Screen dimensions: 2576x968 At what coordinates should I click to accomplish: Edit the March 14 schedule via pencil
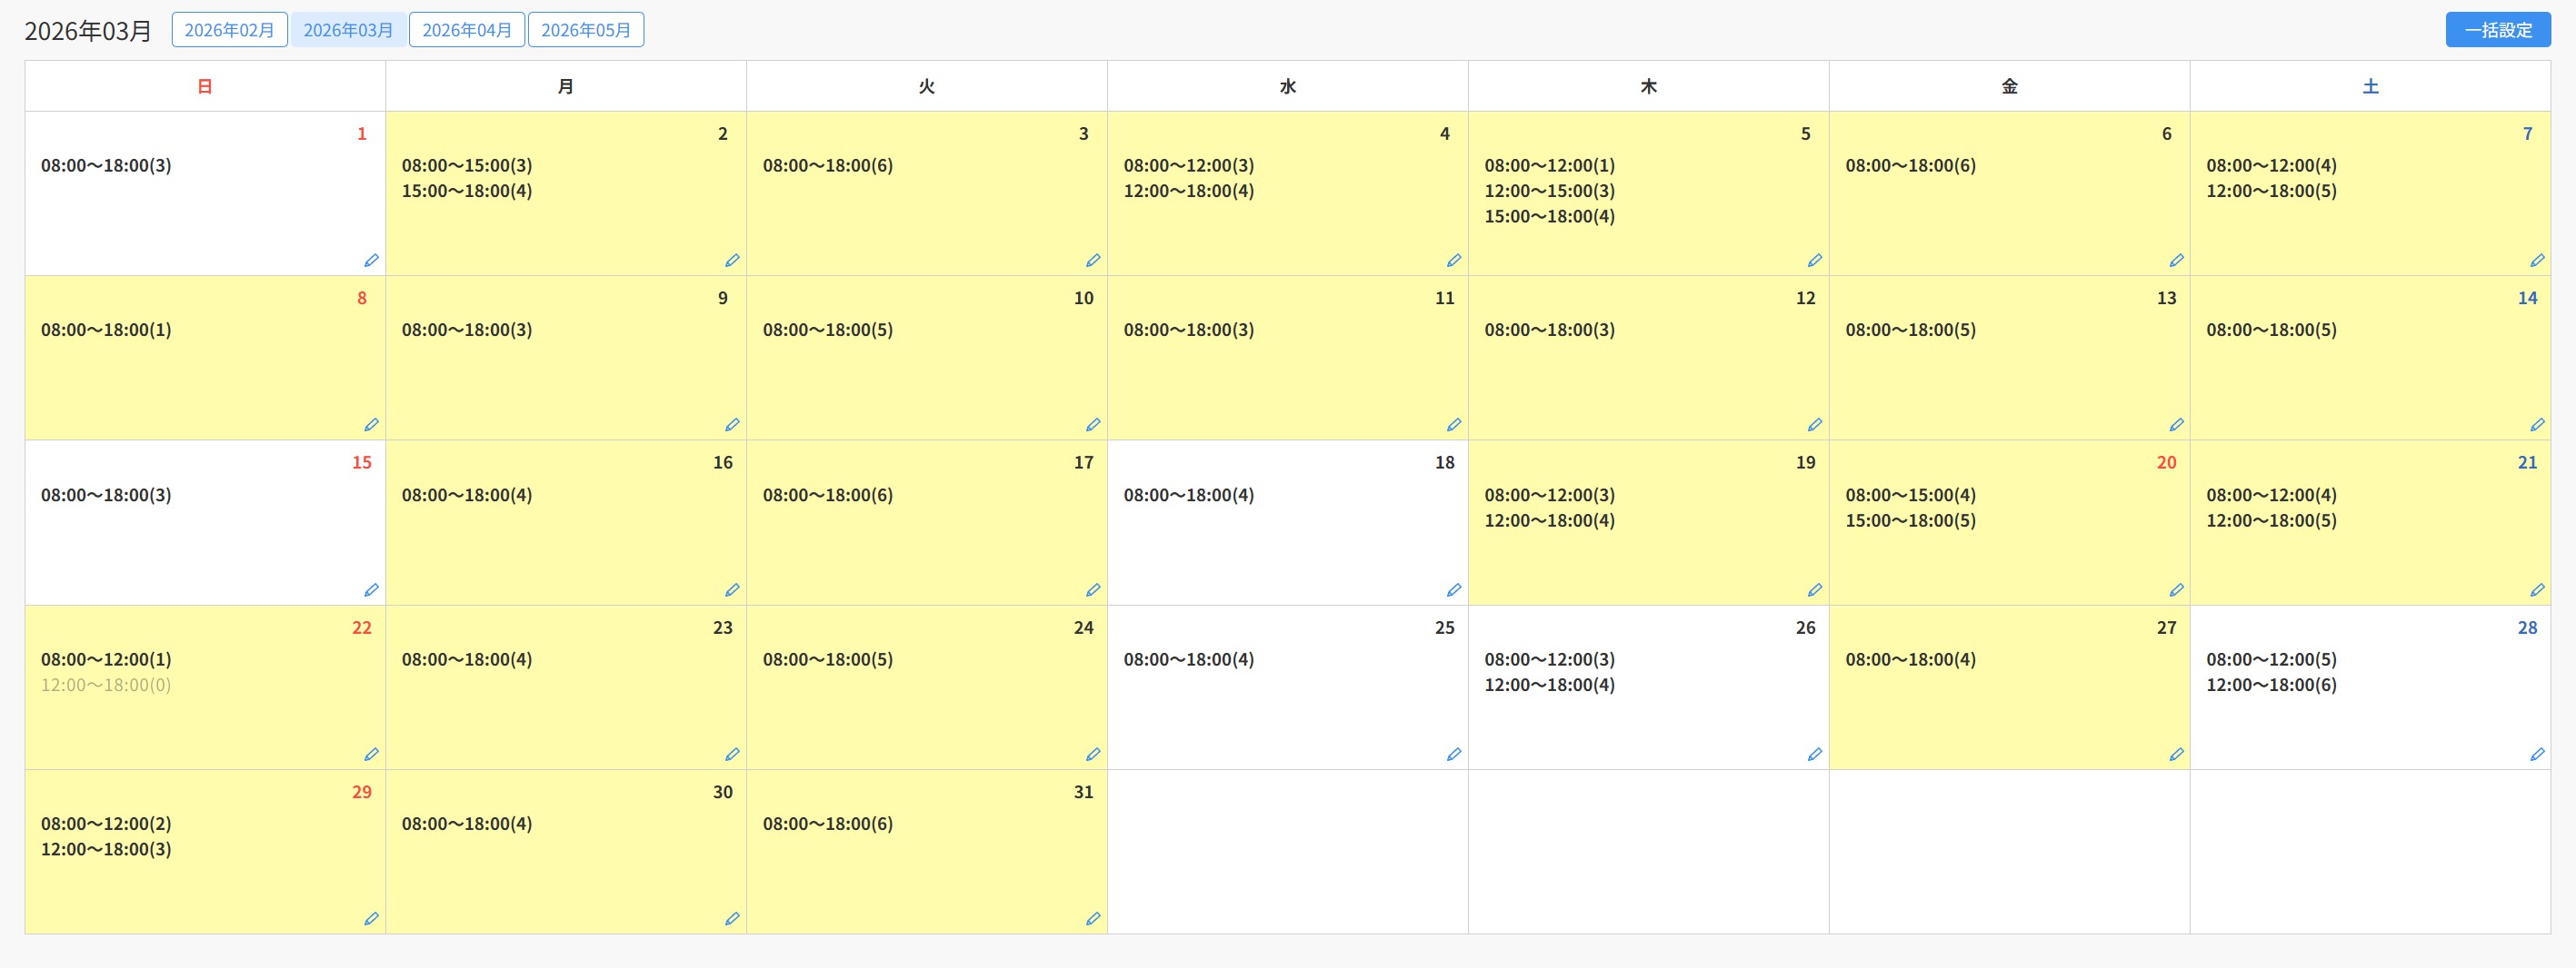click(x=2536, y=426)
